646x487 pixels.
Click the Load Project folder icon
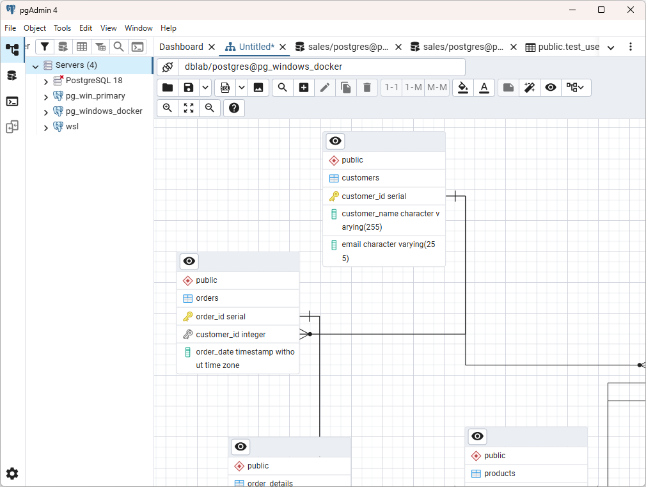tap(168, 88)
